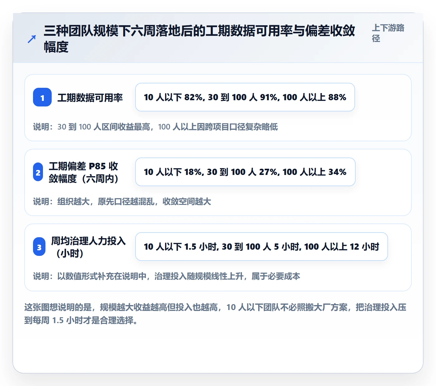The height and width of the screenshot is (386, 436).
Task: Select value box with 82%, 91%, 88%
Action: 245,97
